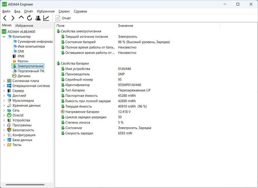Viewport: 258px width, 188px height.
Task: Open the Справка menu
Action: (80, 11)
